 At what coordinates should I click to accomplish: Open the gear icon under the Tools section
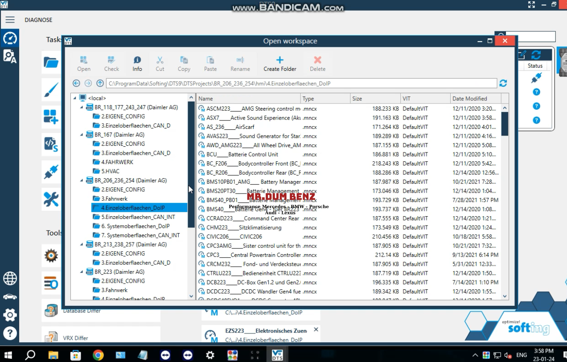point(50,255)
